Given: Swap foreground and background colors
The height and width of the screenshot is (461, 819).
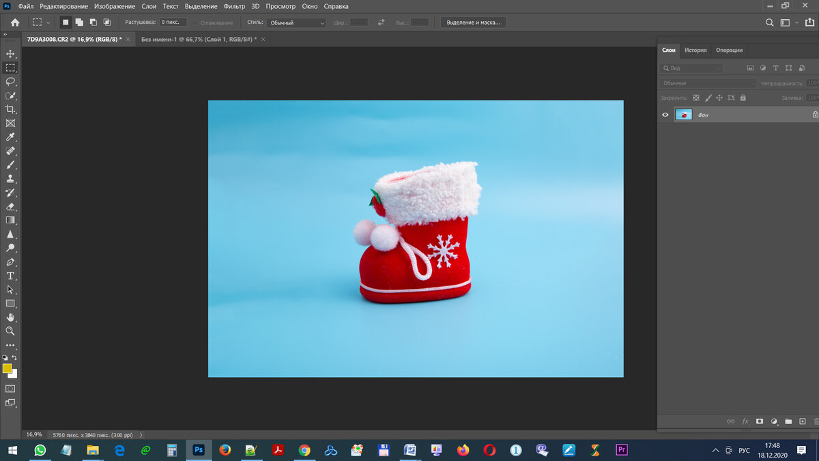Looking at the screenshot, I should 14,357.
